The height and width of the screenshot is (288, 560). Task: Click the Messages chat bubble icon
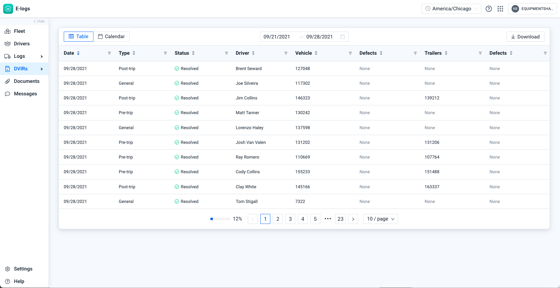click(7, 94)
